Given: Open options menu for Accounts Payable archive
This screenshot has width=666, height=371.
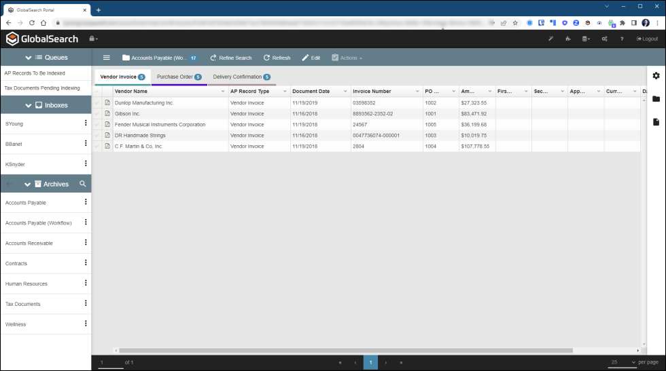Looking at the screenshot, I should (86, 202).
